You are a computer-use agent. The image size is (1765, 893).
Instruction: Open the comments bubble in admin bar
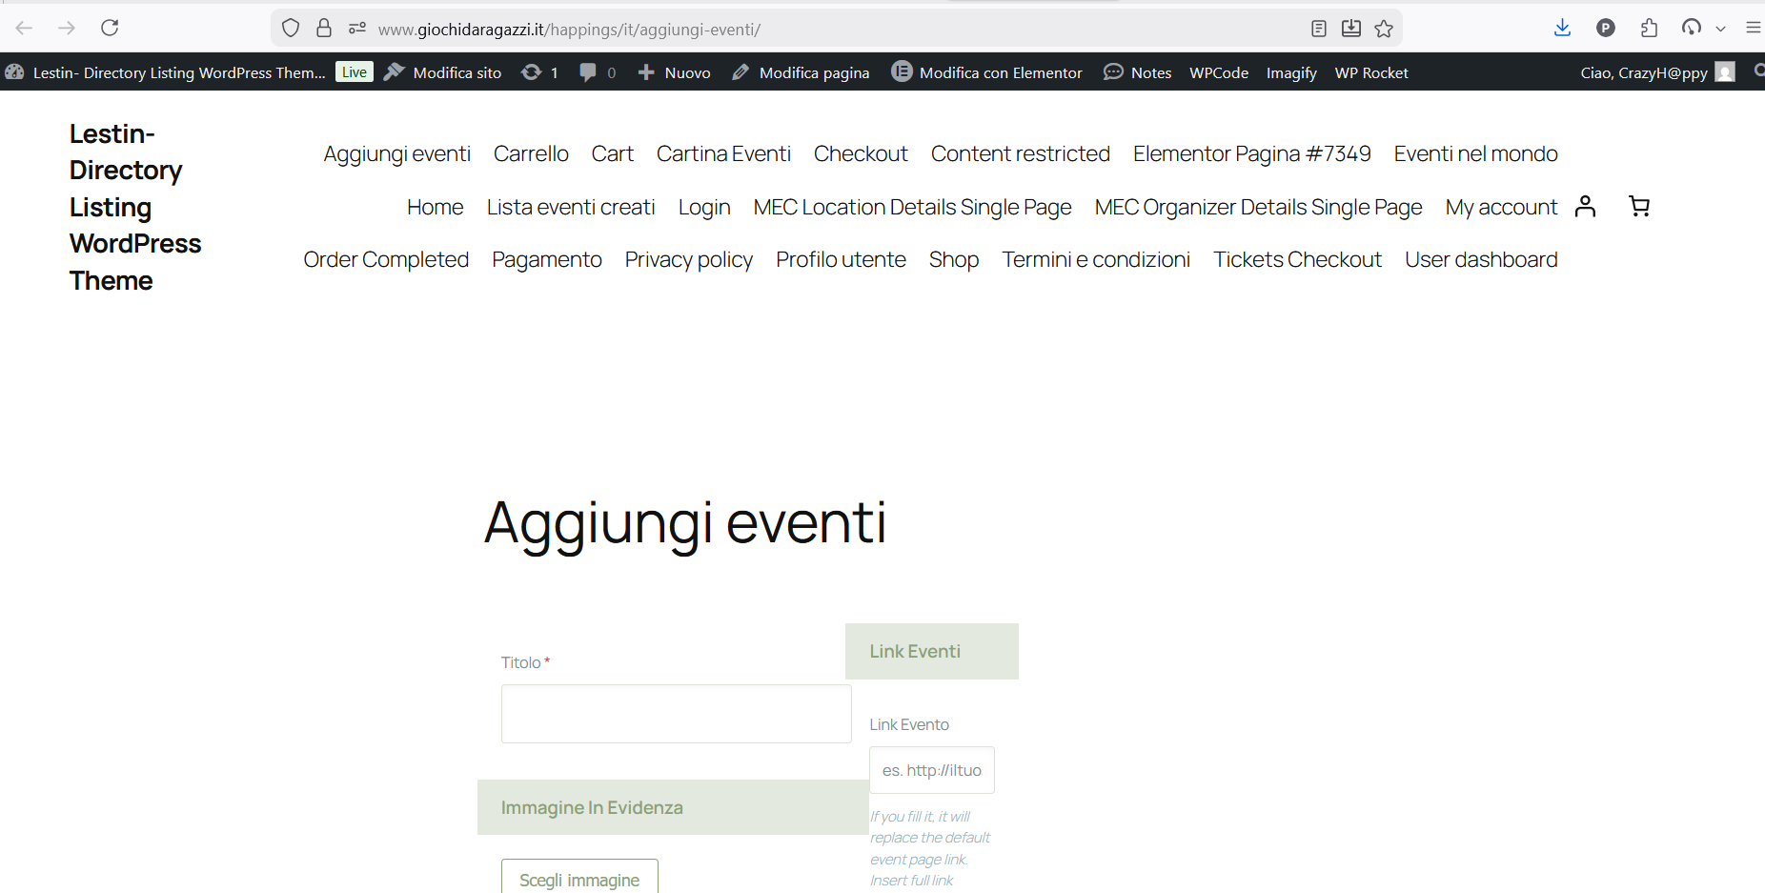point(597,72)
